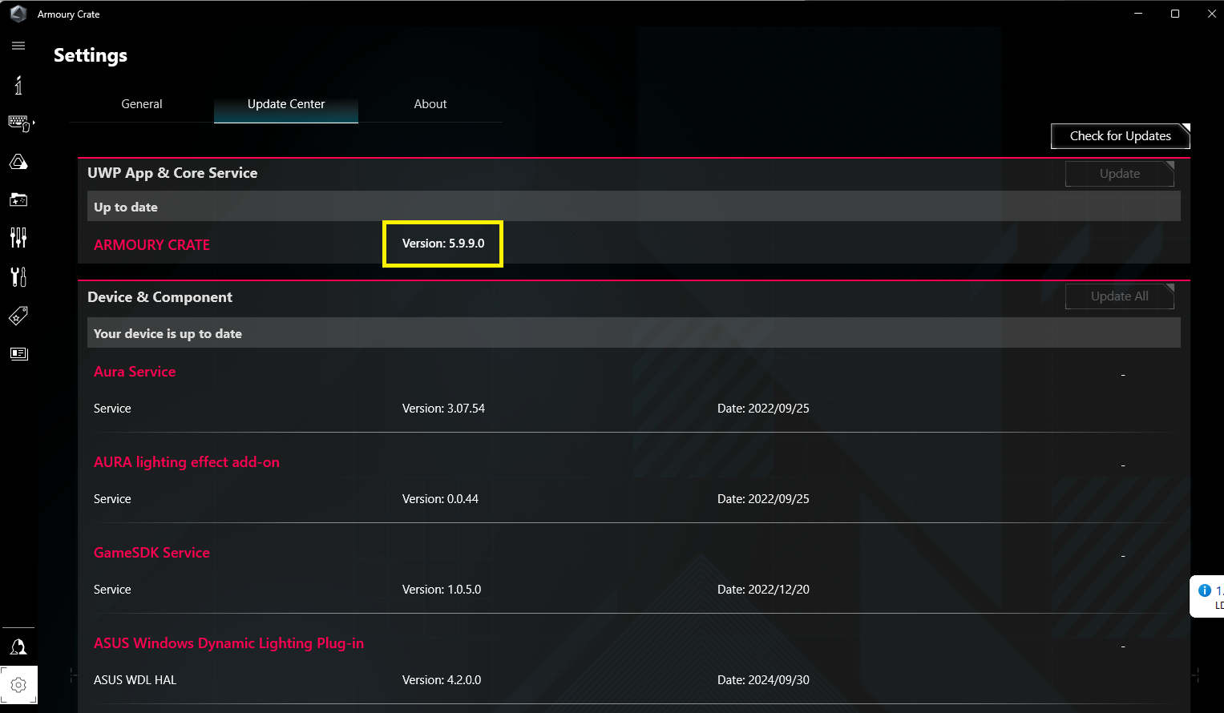Switch to the About tab
The image size is (1224, 713).
coord(430,104)
